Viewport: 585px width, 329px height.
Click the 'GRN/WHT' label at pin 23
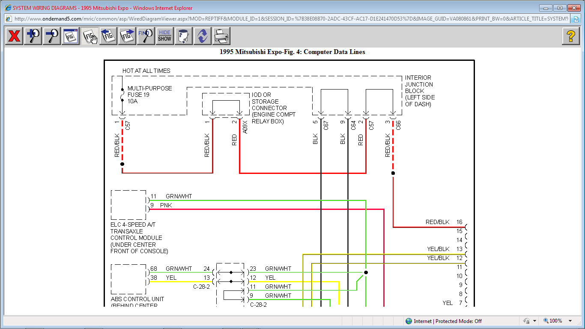278,269
